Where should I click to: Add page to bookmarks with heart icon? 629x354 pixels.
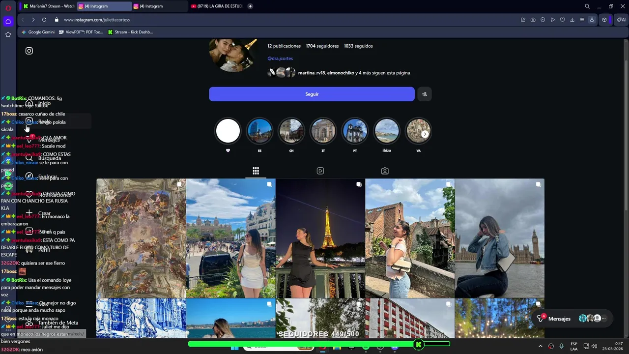pyautogui.click(x=563, y=20)
